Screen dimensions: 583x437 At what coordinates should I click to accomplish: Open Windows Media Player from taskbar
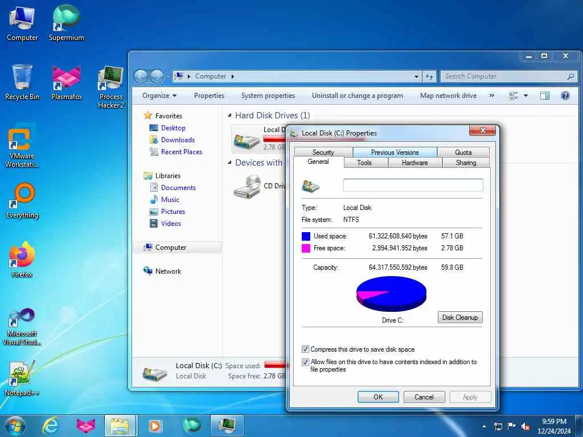[155, 426]
